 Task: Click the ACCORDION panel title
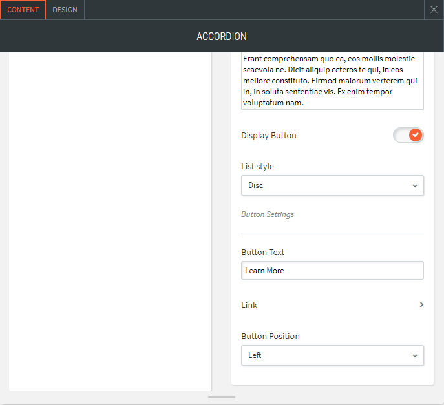click(x=222, y=37)
